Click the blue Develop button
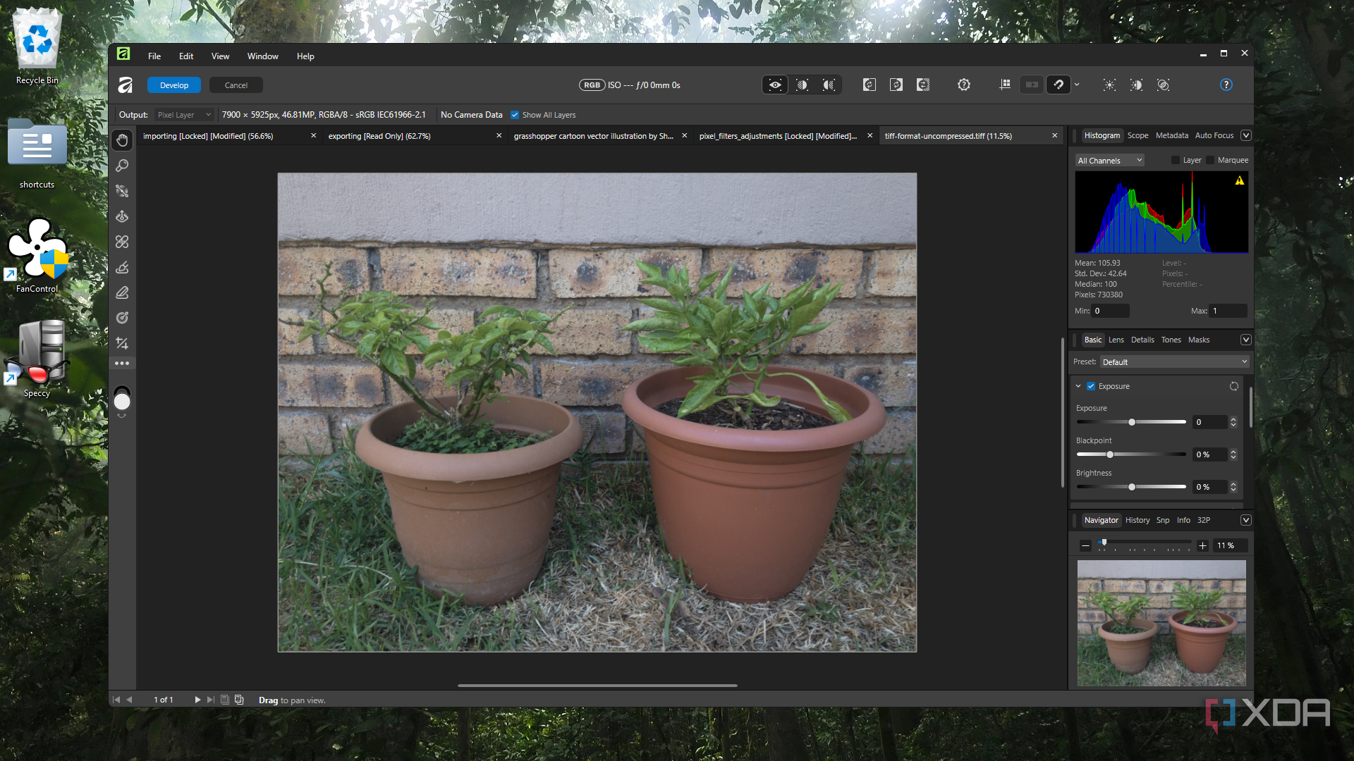Viewport: 1354px width, 761px height. point(174,85)
